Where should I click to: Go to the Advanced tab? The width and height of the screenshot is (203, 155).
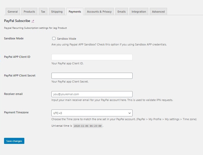click(x=158, y=12)
